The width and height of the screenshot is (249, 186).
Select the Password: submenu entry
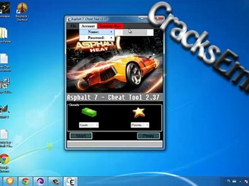[x=96, y=38]
